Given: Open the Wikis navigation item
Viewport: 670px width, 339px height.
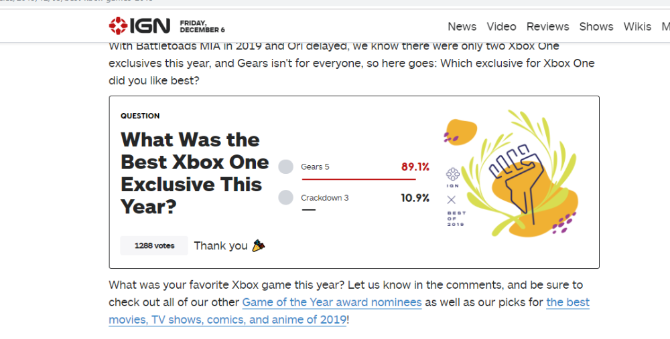Looking at the screenshot, I should 637,27.
